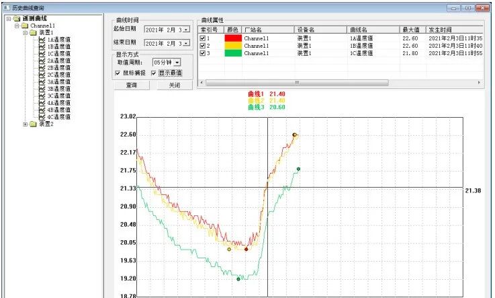Click the 索引号 column header
This screenshot has height=298, width=495.
(x=211, y=30)
